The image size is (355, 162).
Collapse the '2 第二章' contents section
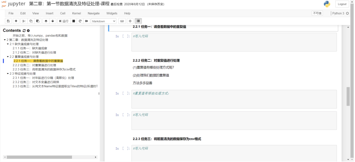click(x=5, y=40)
